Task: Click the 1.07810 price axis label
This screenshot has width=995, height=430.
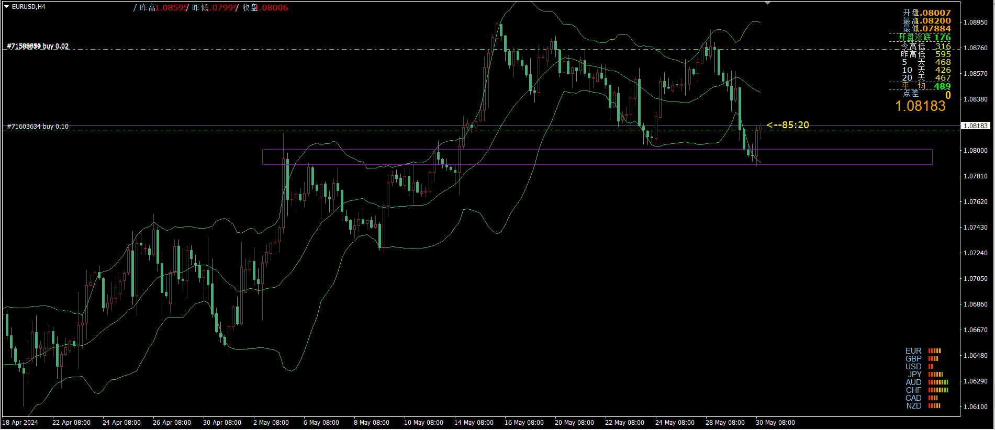Action: click(976, 176)
